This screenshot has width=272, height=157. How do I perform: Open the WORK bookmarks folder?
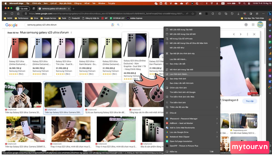(8, 18)
